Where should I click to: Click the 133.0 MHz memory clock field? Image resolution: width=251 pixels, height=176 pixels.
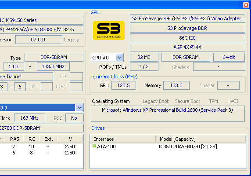pos(53,66)
